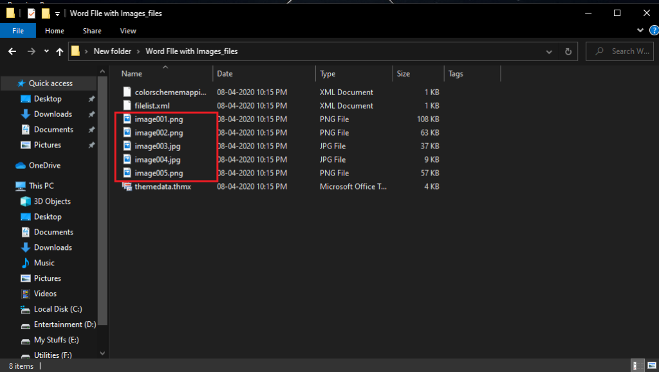Viewport: 659px width, 372px height.
Task: Click inside the search box
Action: click(x=619, y=51)
